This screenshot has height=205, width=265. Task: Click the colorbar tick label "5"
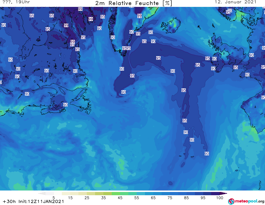click(x=54, y=198)
